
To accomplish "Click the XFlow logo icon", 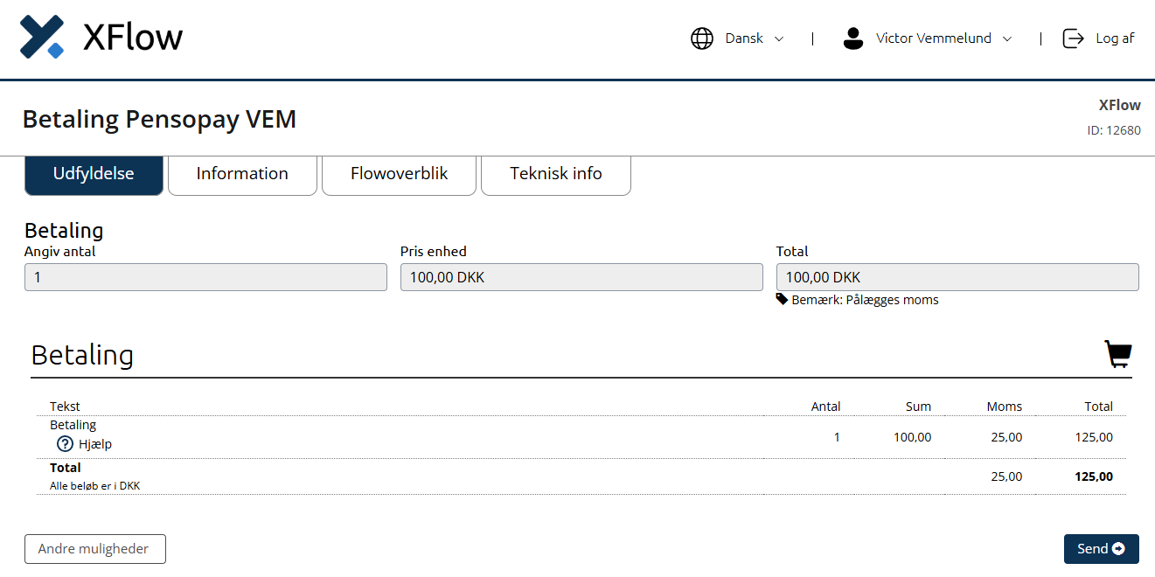I will click(43, 37).
